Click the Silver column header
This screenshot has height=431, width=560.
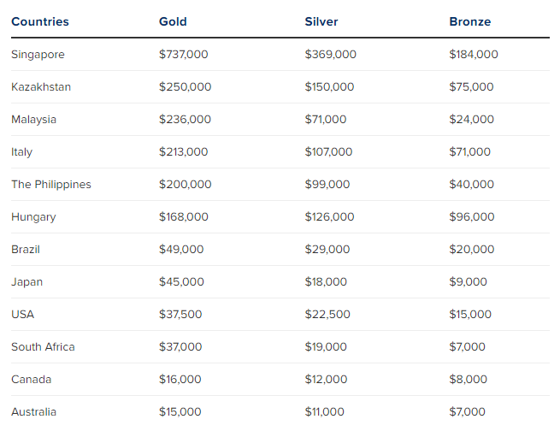click(x=321, y=21)
